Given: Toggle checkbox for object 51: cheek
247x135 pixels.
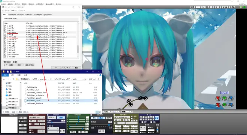Looking at the screenshot, I should click(5, 52).
